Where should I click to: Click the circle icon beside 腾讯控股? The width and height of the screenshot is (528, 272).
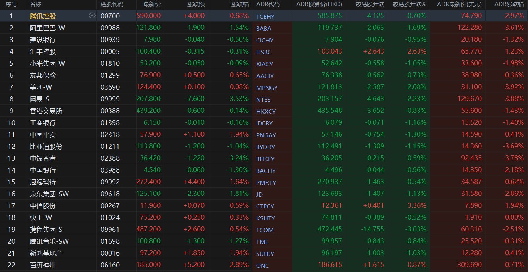tap(92, 16)
